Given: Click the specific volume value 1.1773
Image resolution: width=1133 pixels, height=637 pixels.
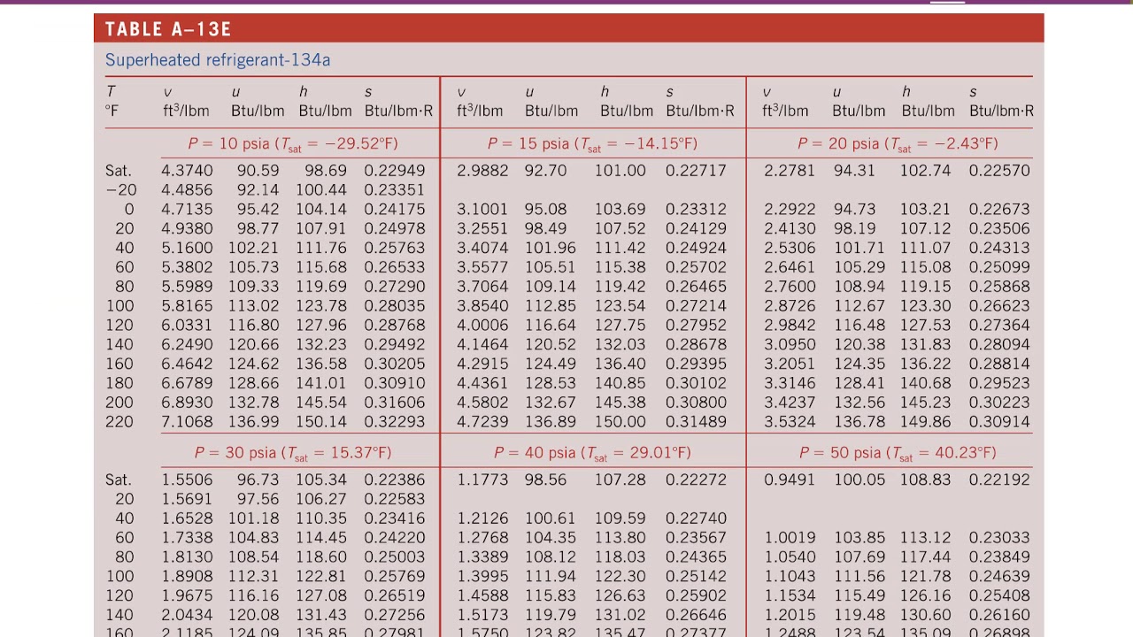Looking at the screenshot, I should (x=482, y=480).
